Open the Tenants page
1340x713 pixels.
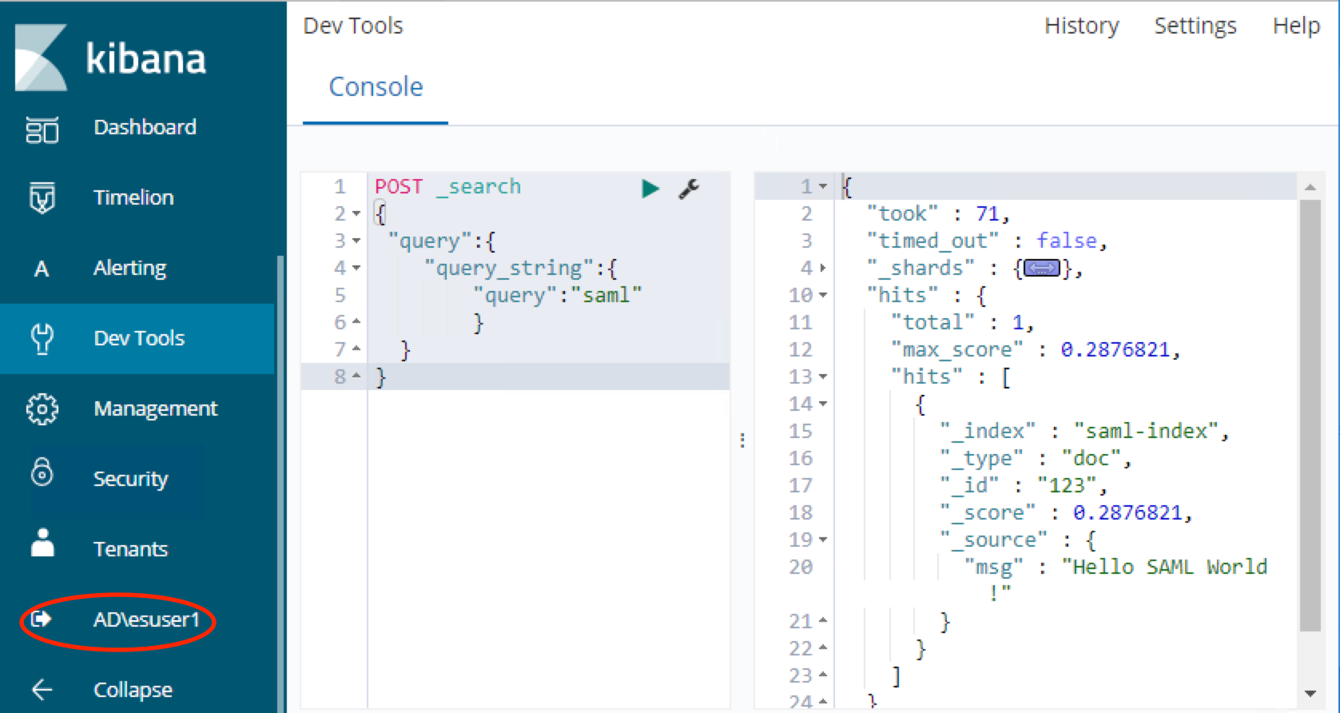pyautogui.click(x=130, y=549)
